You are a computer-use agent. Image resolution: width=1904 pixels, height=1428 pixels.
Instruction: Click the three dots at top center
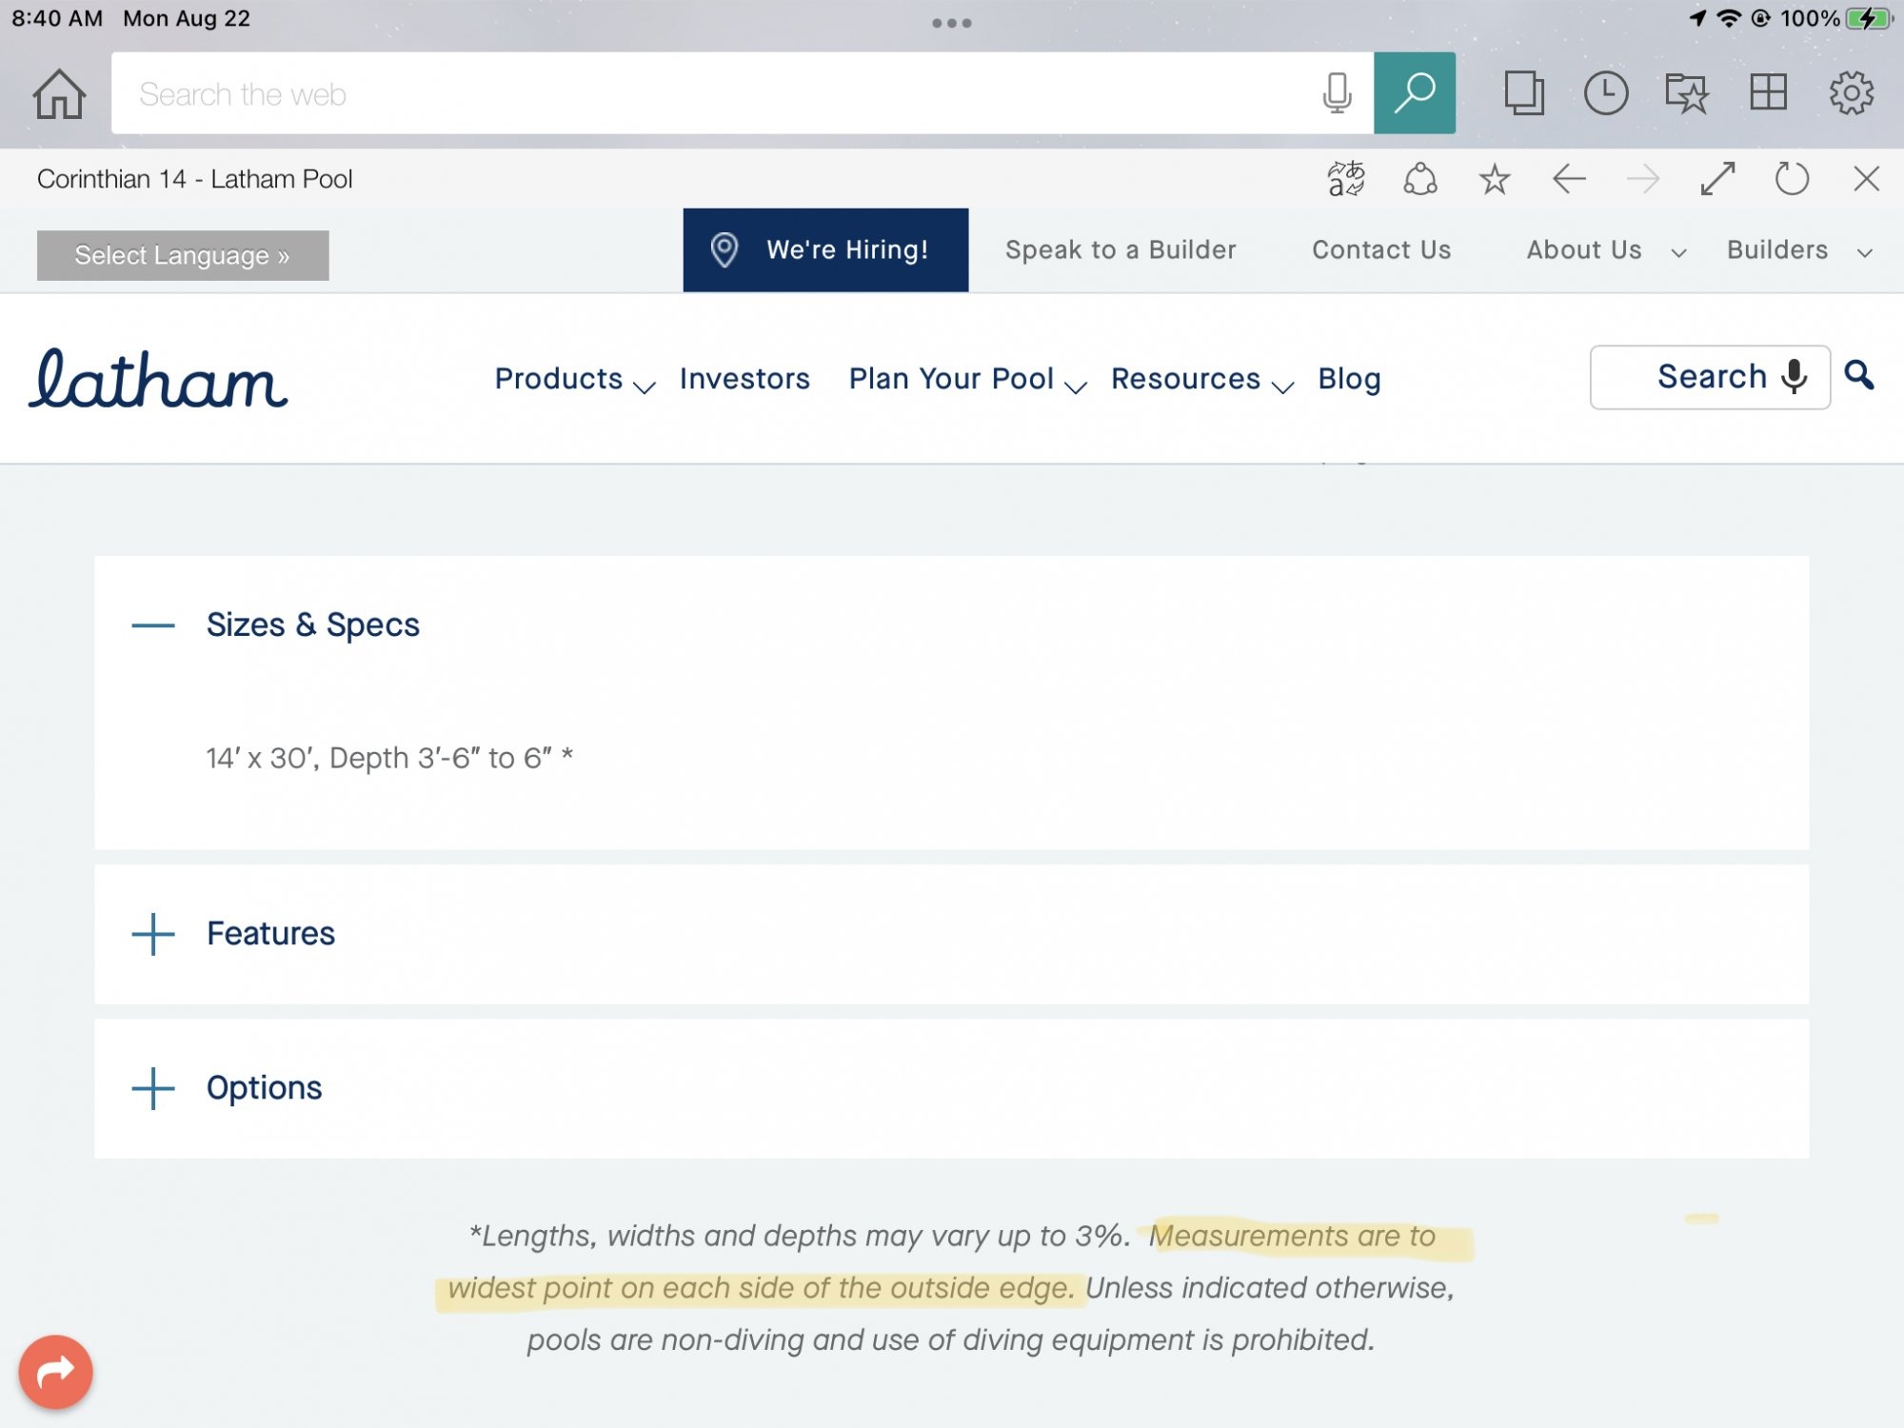tap(952, 23)
